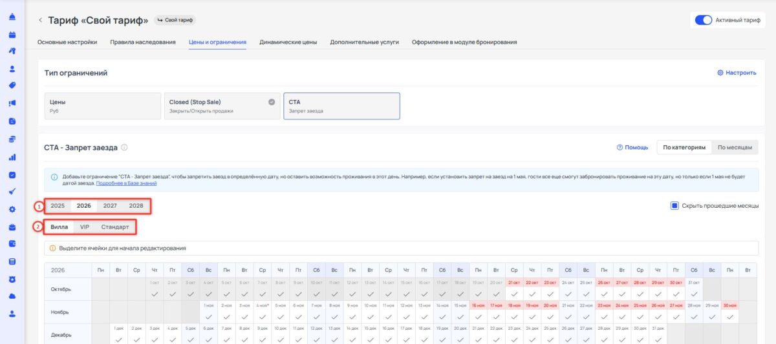Open the calendar icon in sidebar
This screenshot has width=776, height=344.
click(12, 34)
